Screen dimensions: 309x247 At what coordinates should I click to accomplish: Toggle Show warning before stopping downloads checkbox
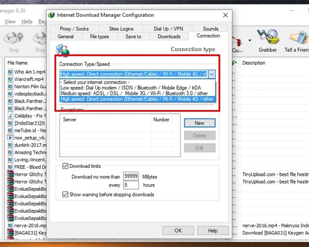click(65, 194)
